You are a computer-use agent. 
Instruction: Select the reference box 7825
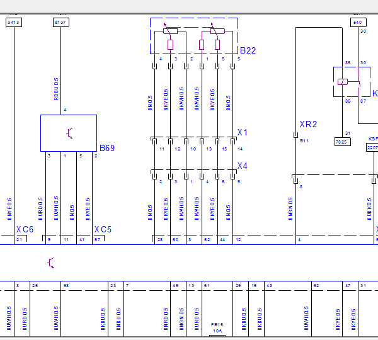click(x=343, y=142)
